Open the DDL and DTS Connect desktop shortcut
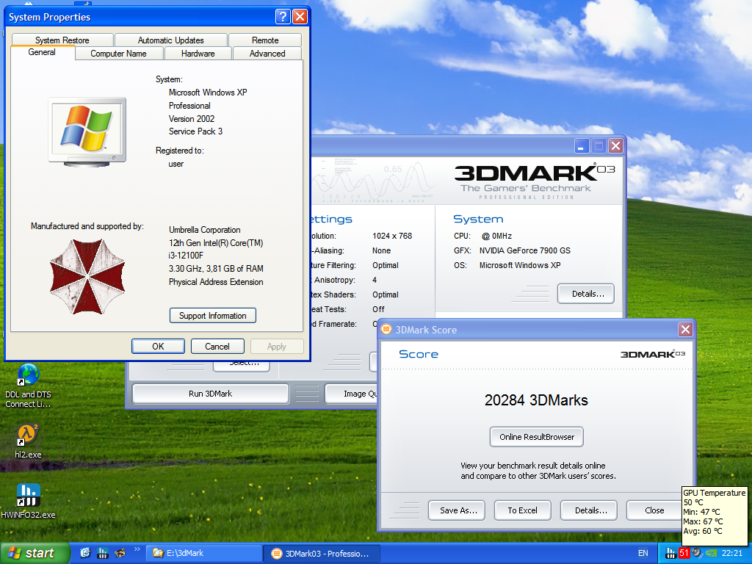Viewport: 752px width, 564px height. (x=28, y=386)
